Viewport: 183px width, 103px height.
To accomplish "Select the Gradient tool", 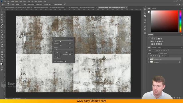I will (2, 37).
